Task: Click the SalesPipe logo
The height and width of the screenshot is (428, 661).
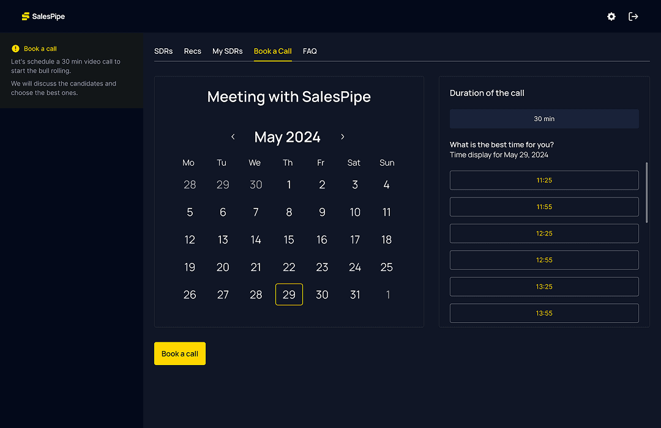Action: (x=43, y=17)
